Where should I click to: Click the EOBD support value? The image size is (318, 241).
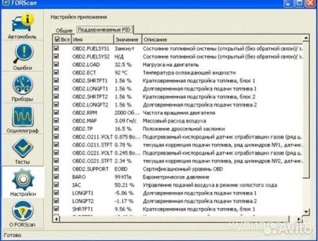(x=121, y=169)
